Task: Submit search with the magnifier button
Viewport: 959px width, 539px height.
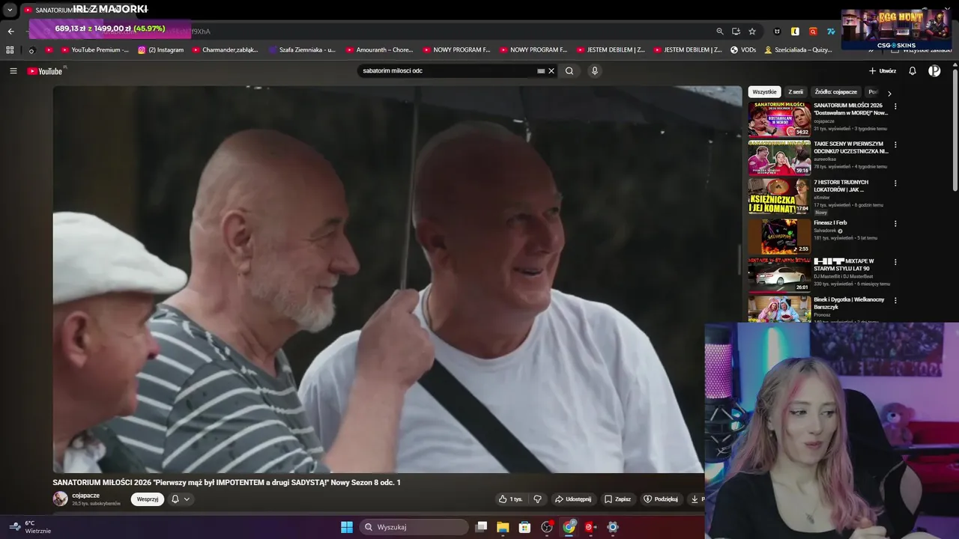Action: pyautogui.click(x=569, y=71)
